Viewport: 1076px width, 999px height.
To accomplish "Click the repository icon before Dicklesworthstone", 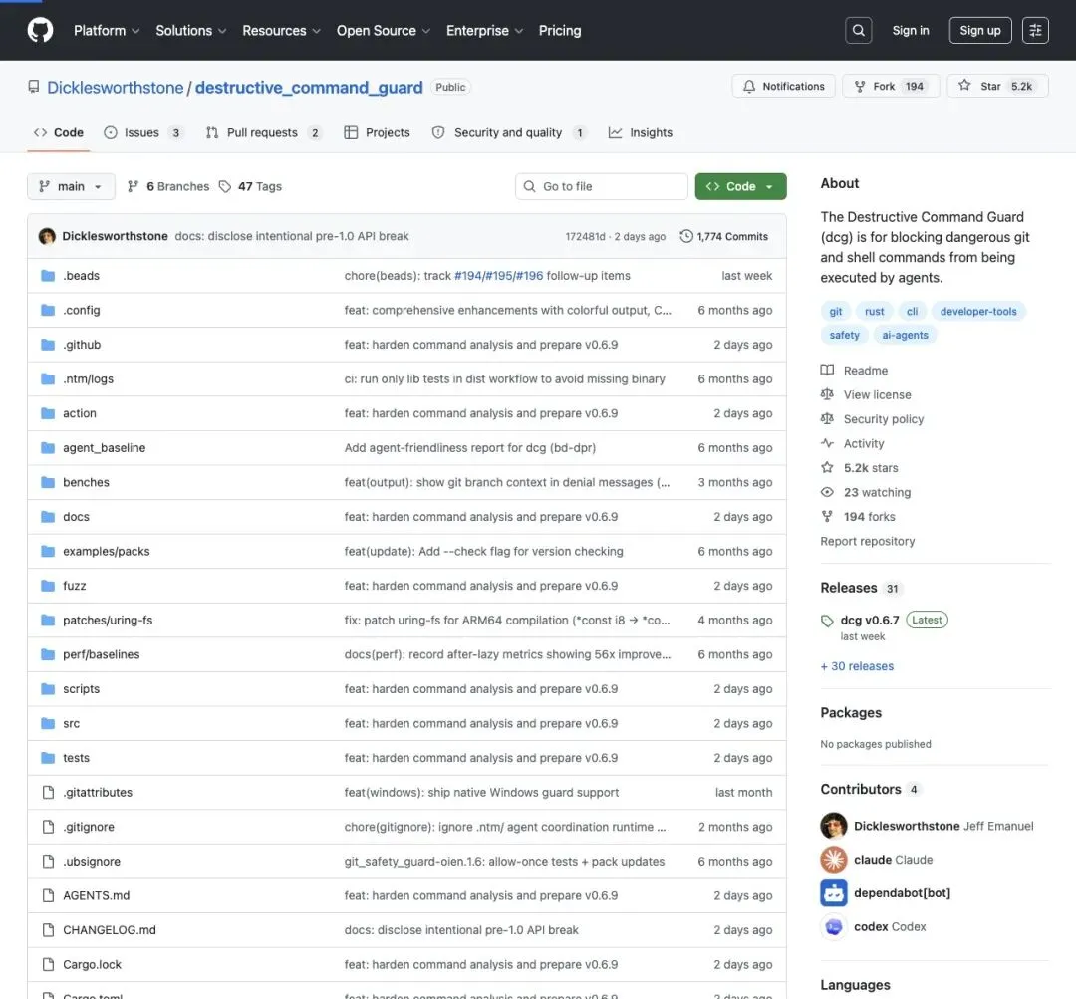I will tap(33, 87).
